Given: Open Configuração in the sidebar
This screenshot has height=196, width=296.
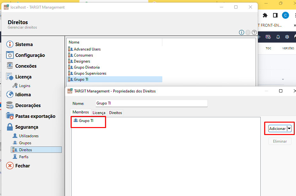Looking at the screenshot, I should [x=25, y=55].
